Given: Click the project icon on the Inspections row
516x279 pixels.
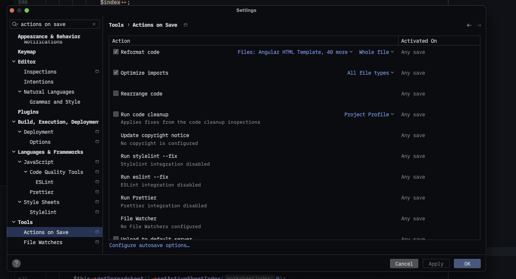Looking at the screenshot, I should pos(97,71).
